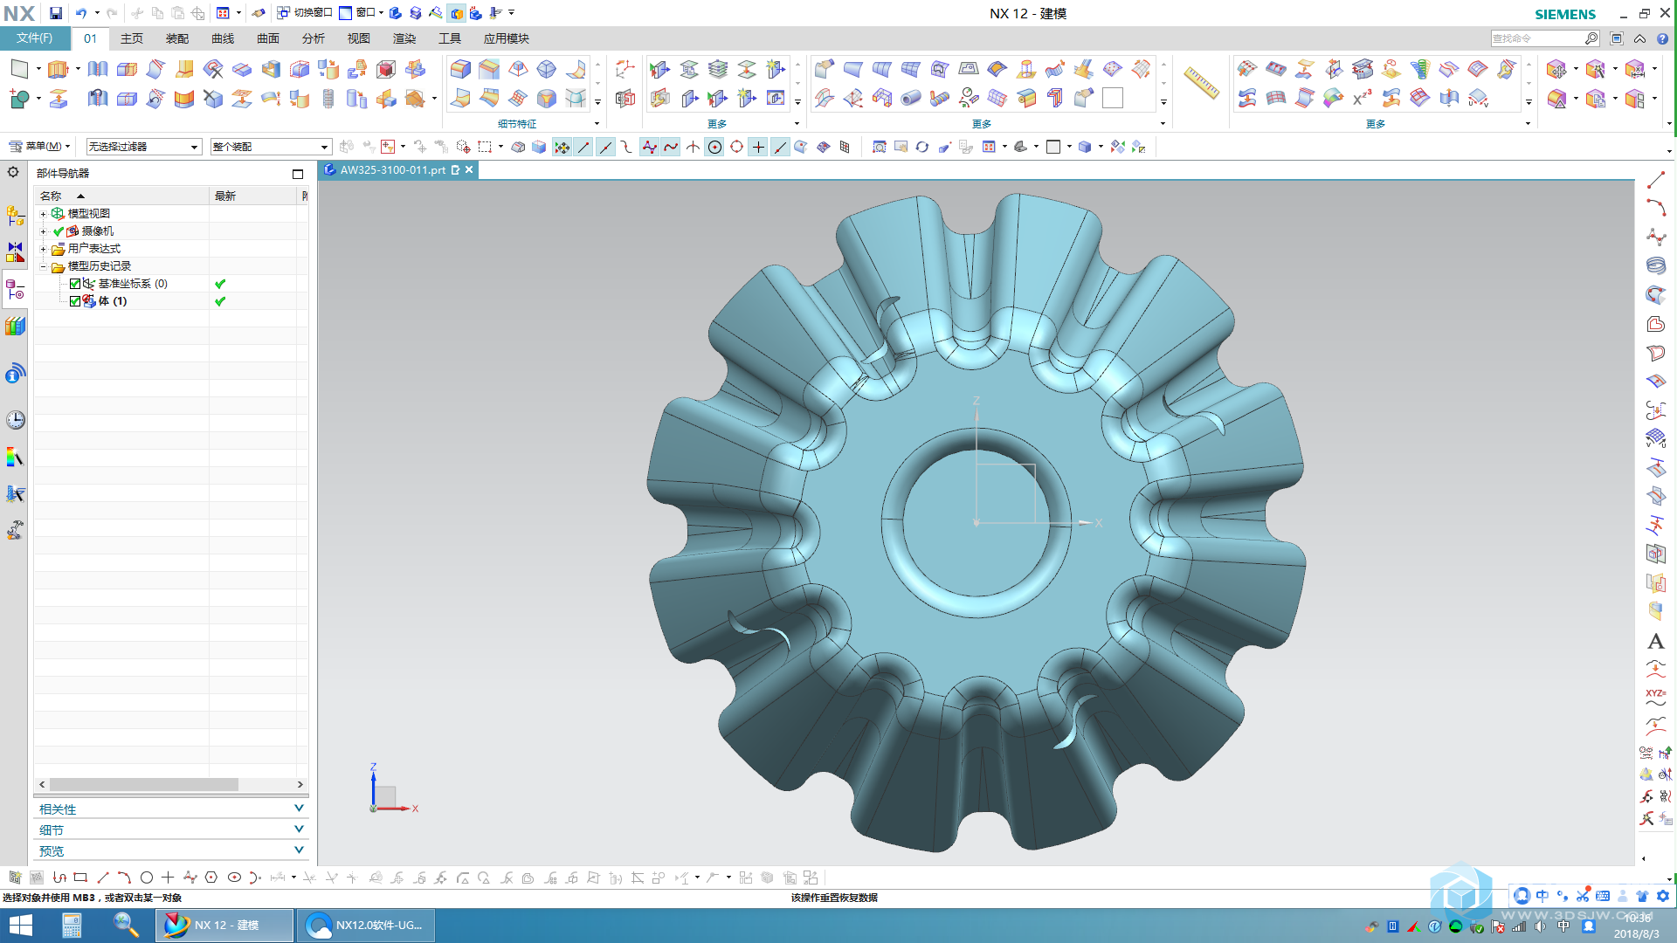This screenshot has width=1677, height=943.
Task: Toggle full screen mode icon beside search
Action: (1617, 38)
